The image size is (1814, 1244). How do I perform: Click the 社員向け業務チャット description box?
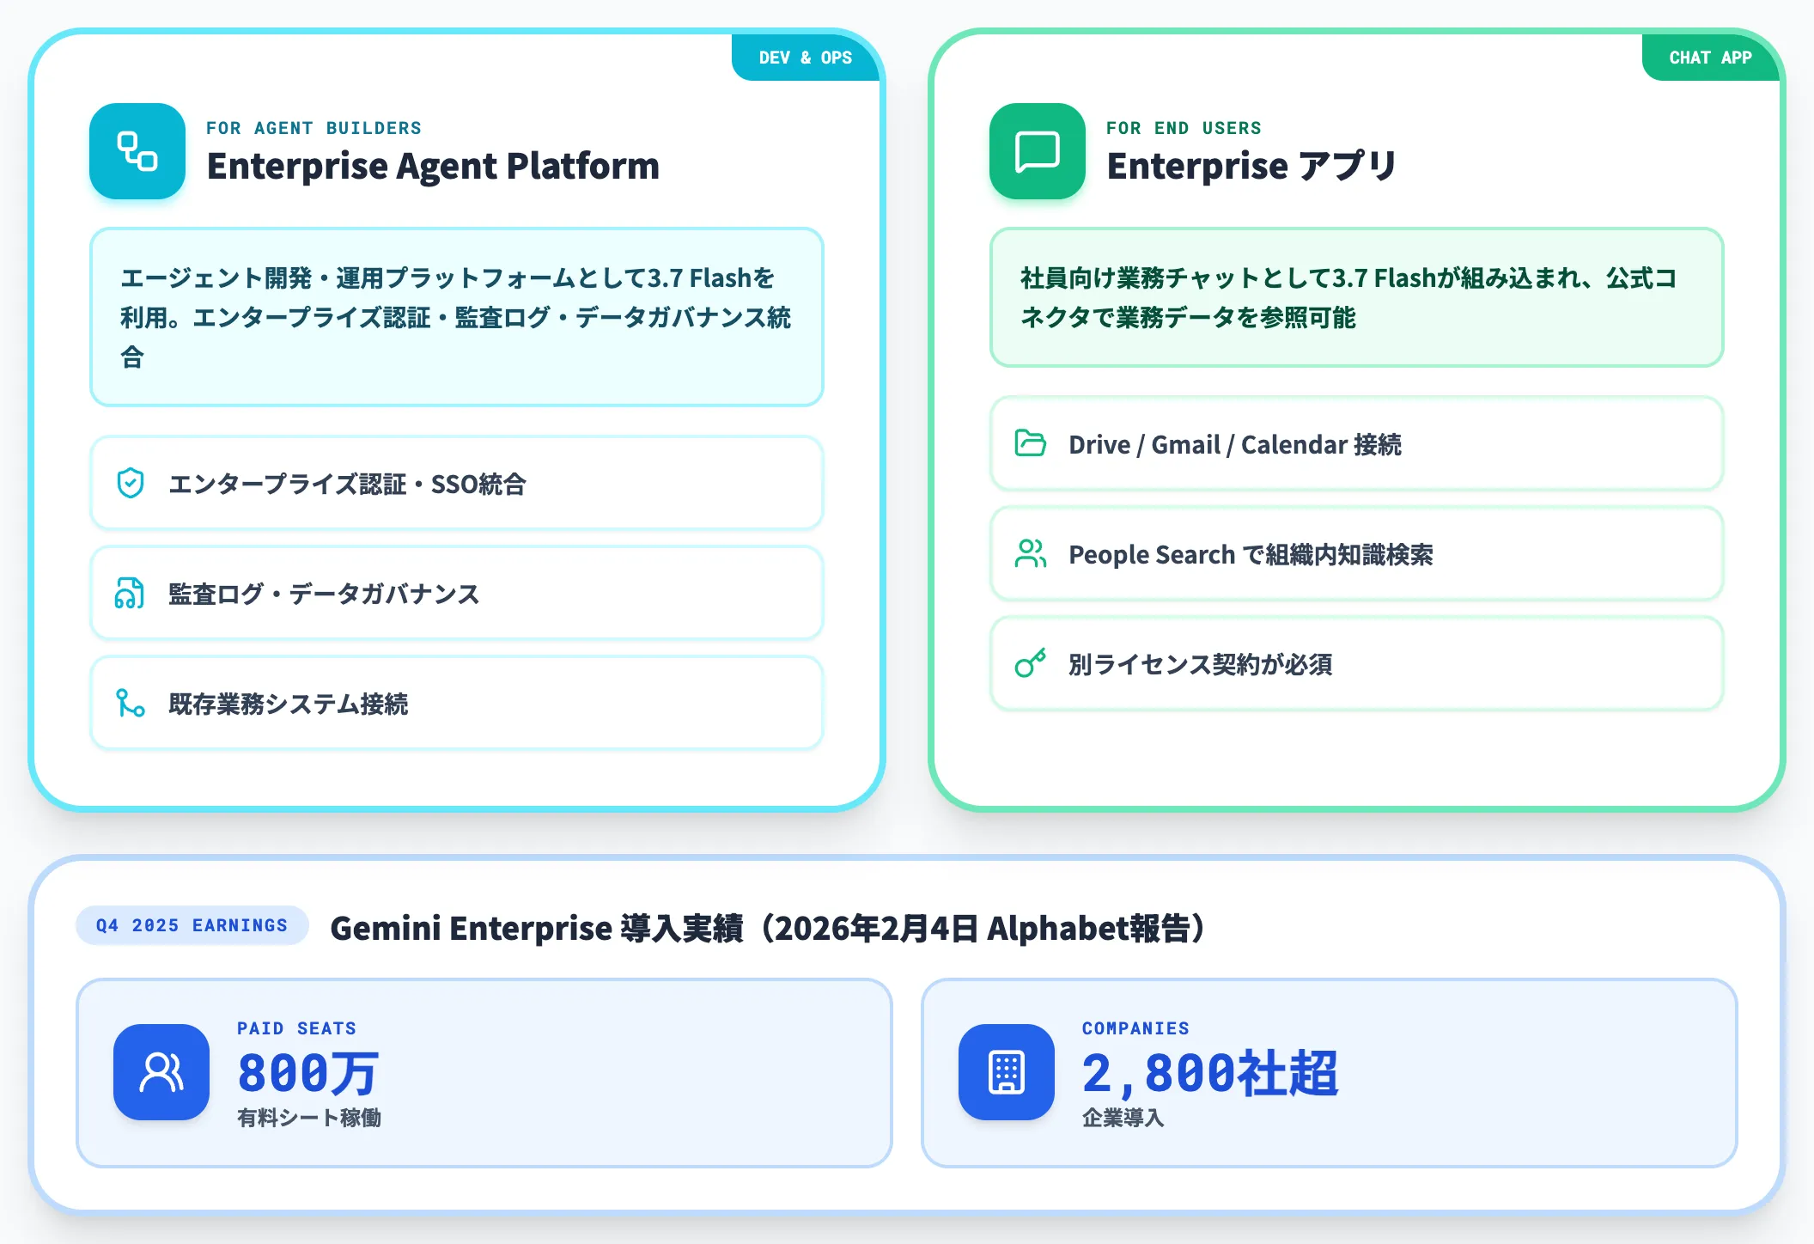1357,297
